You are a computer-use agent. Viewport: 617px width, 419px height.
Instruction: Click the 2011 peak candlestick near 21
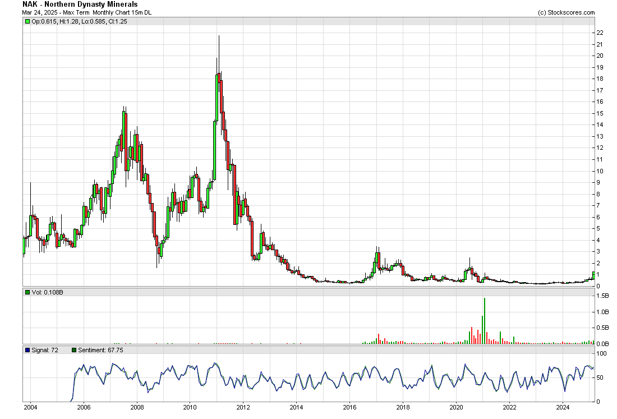[219, 79]
